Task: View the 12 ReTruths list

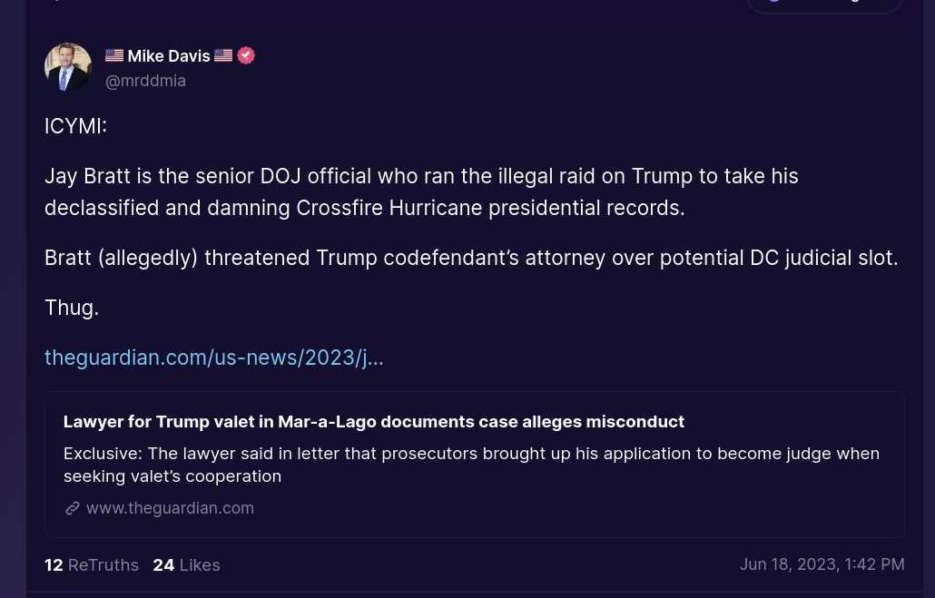Action: click(92, 565)
